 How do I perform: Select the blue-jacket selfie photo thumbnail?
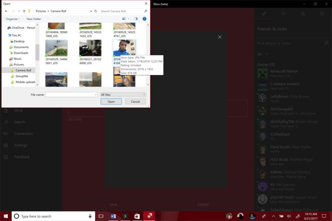(124, 48)
